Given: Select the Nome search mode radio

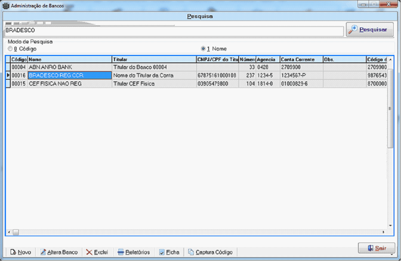Looking at the screenshot, I should click(203, 49).
